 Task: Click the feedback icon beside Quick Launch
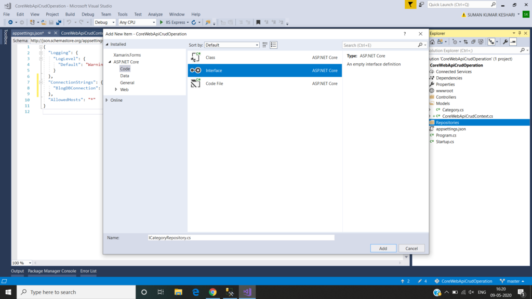[x=421, y=4]
